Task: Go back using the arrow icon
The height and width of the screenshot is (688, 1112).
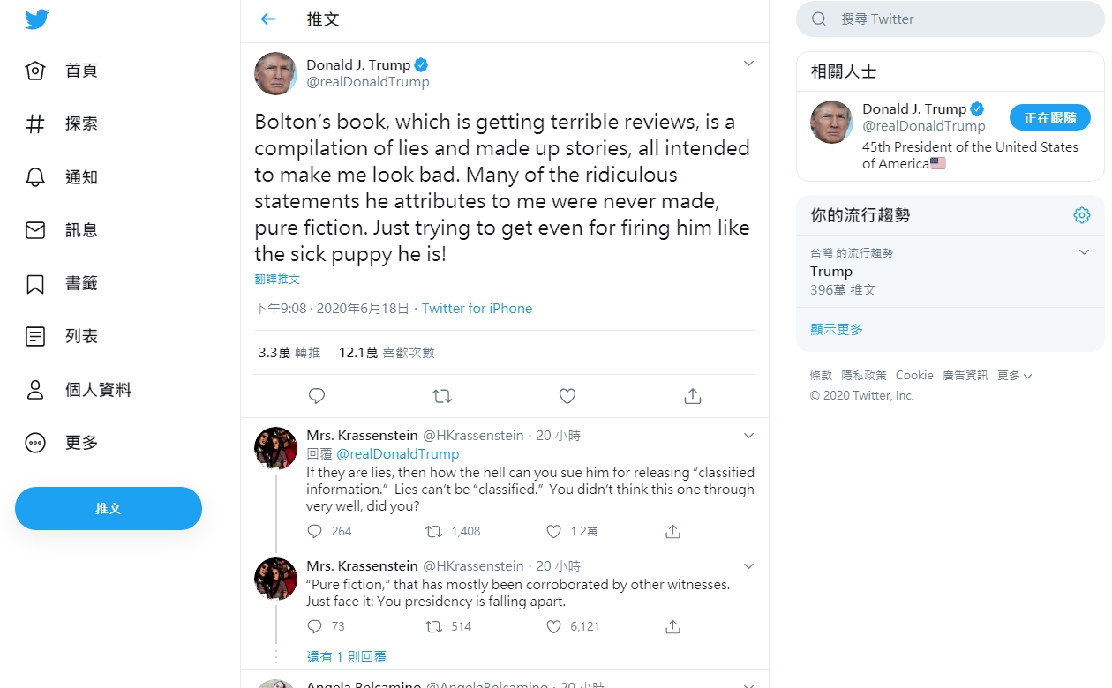Action: [x=268, y=19]
